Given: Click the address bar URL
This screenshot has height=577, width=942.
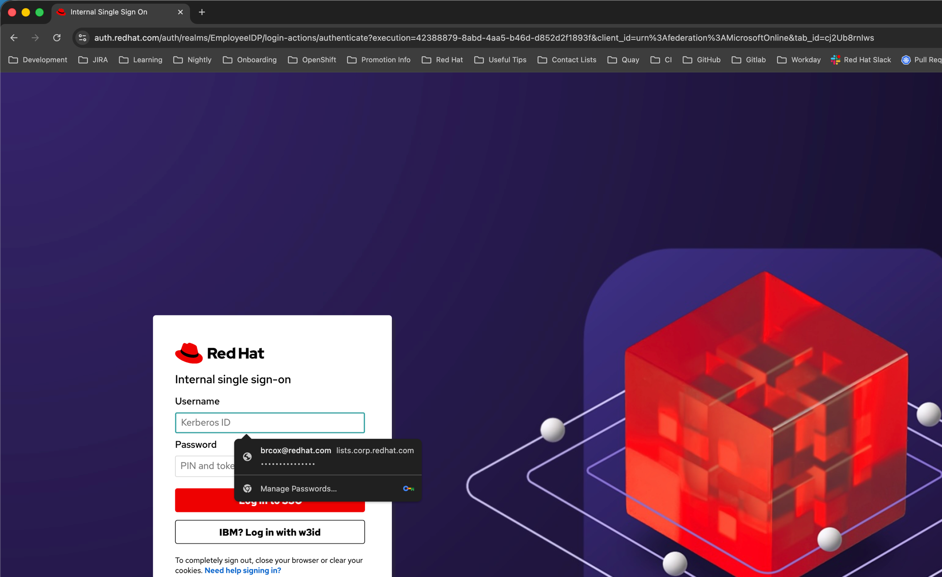Looking at the screenshot, I should click(x=484, y=38).
